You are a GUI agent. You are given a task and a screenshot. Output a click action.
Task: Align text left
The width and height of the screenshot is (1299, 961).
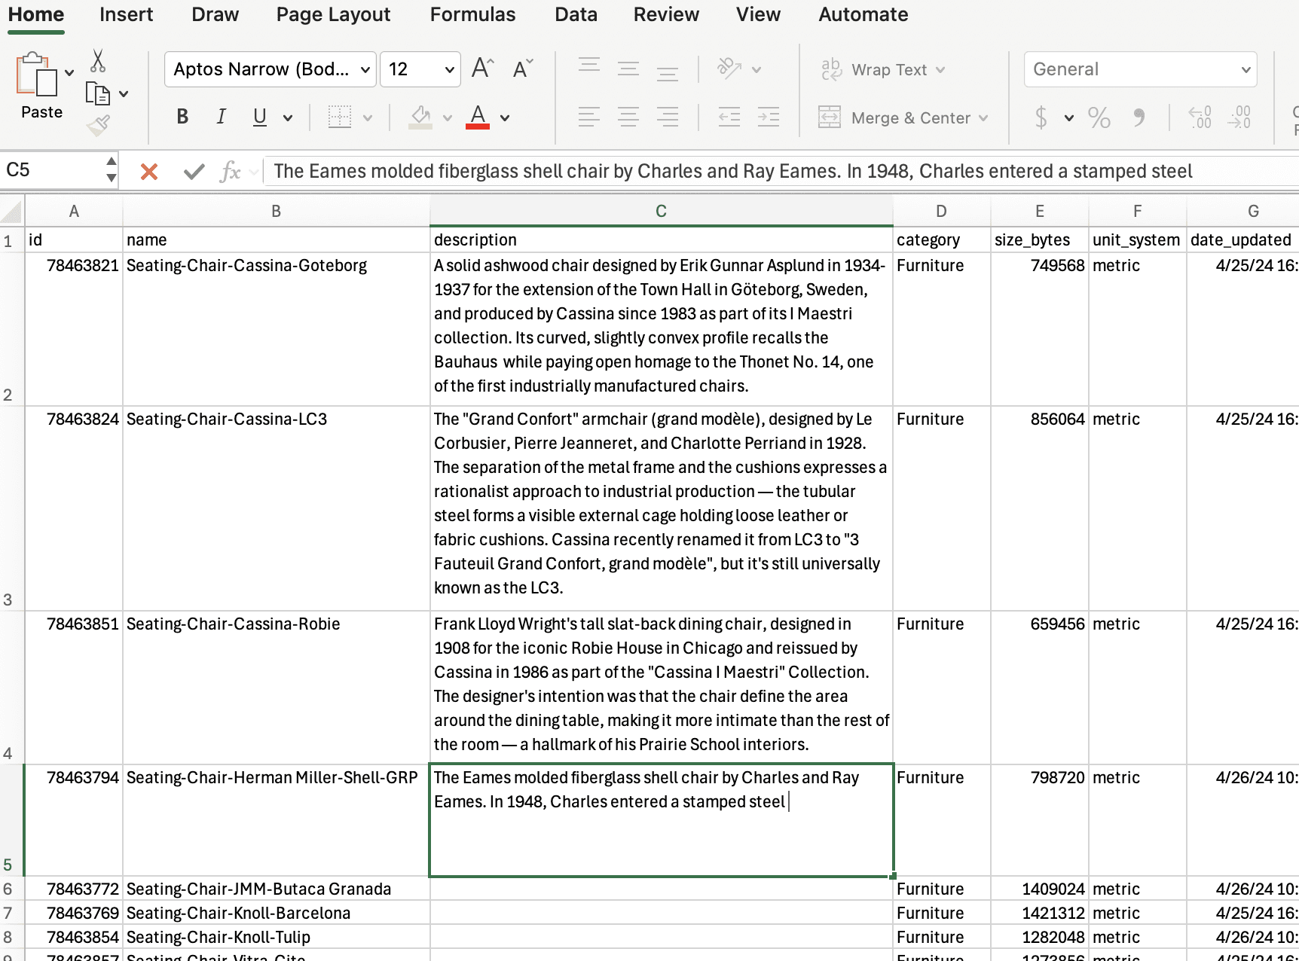click(x=589, y=117)
